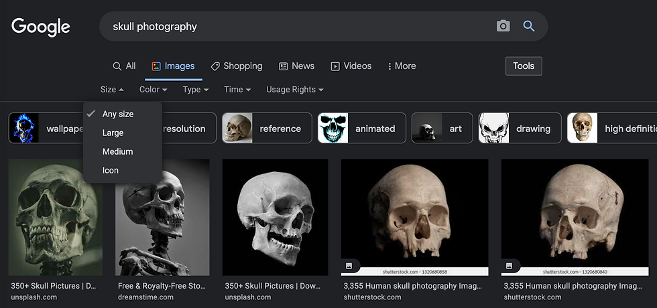Open Shutterstock skull image 1320680840

(x=575, y=217)
